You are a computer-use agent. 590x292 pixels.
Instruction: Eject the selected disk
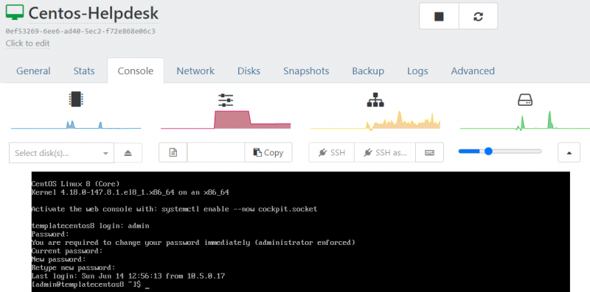coord(128,153)
